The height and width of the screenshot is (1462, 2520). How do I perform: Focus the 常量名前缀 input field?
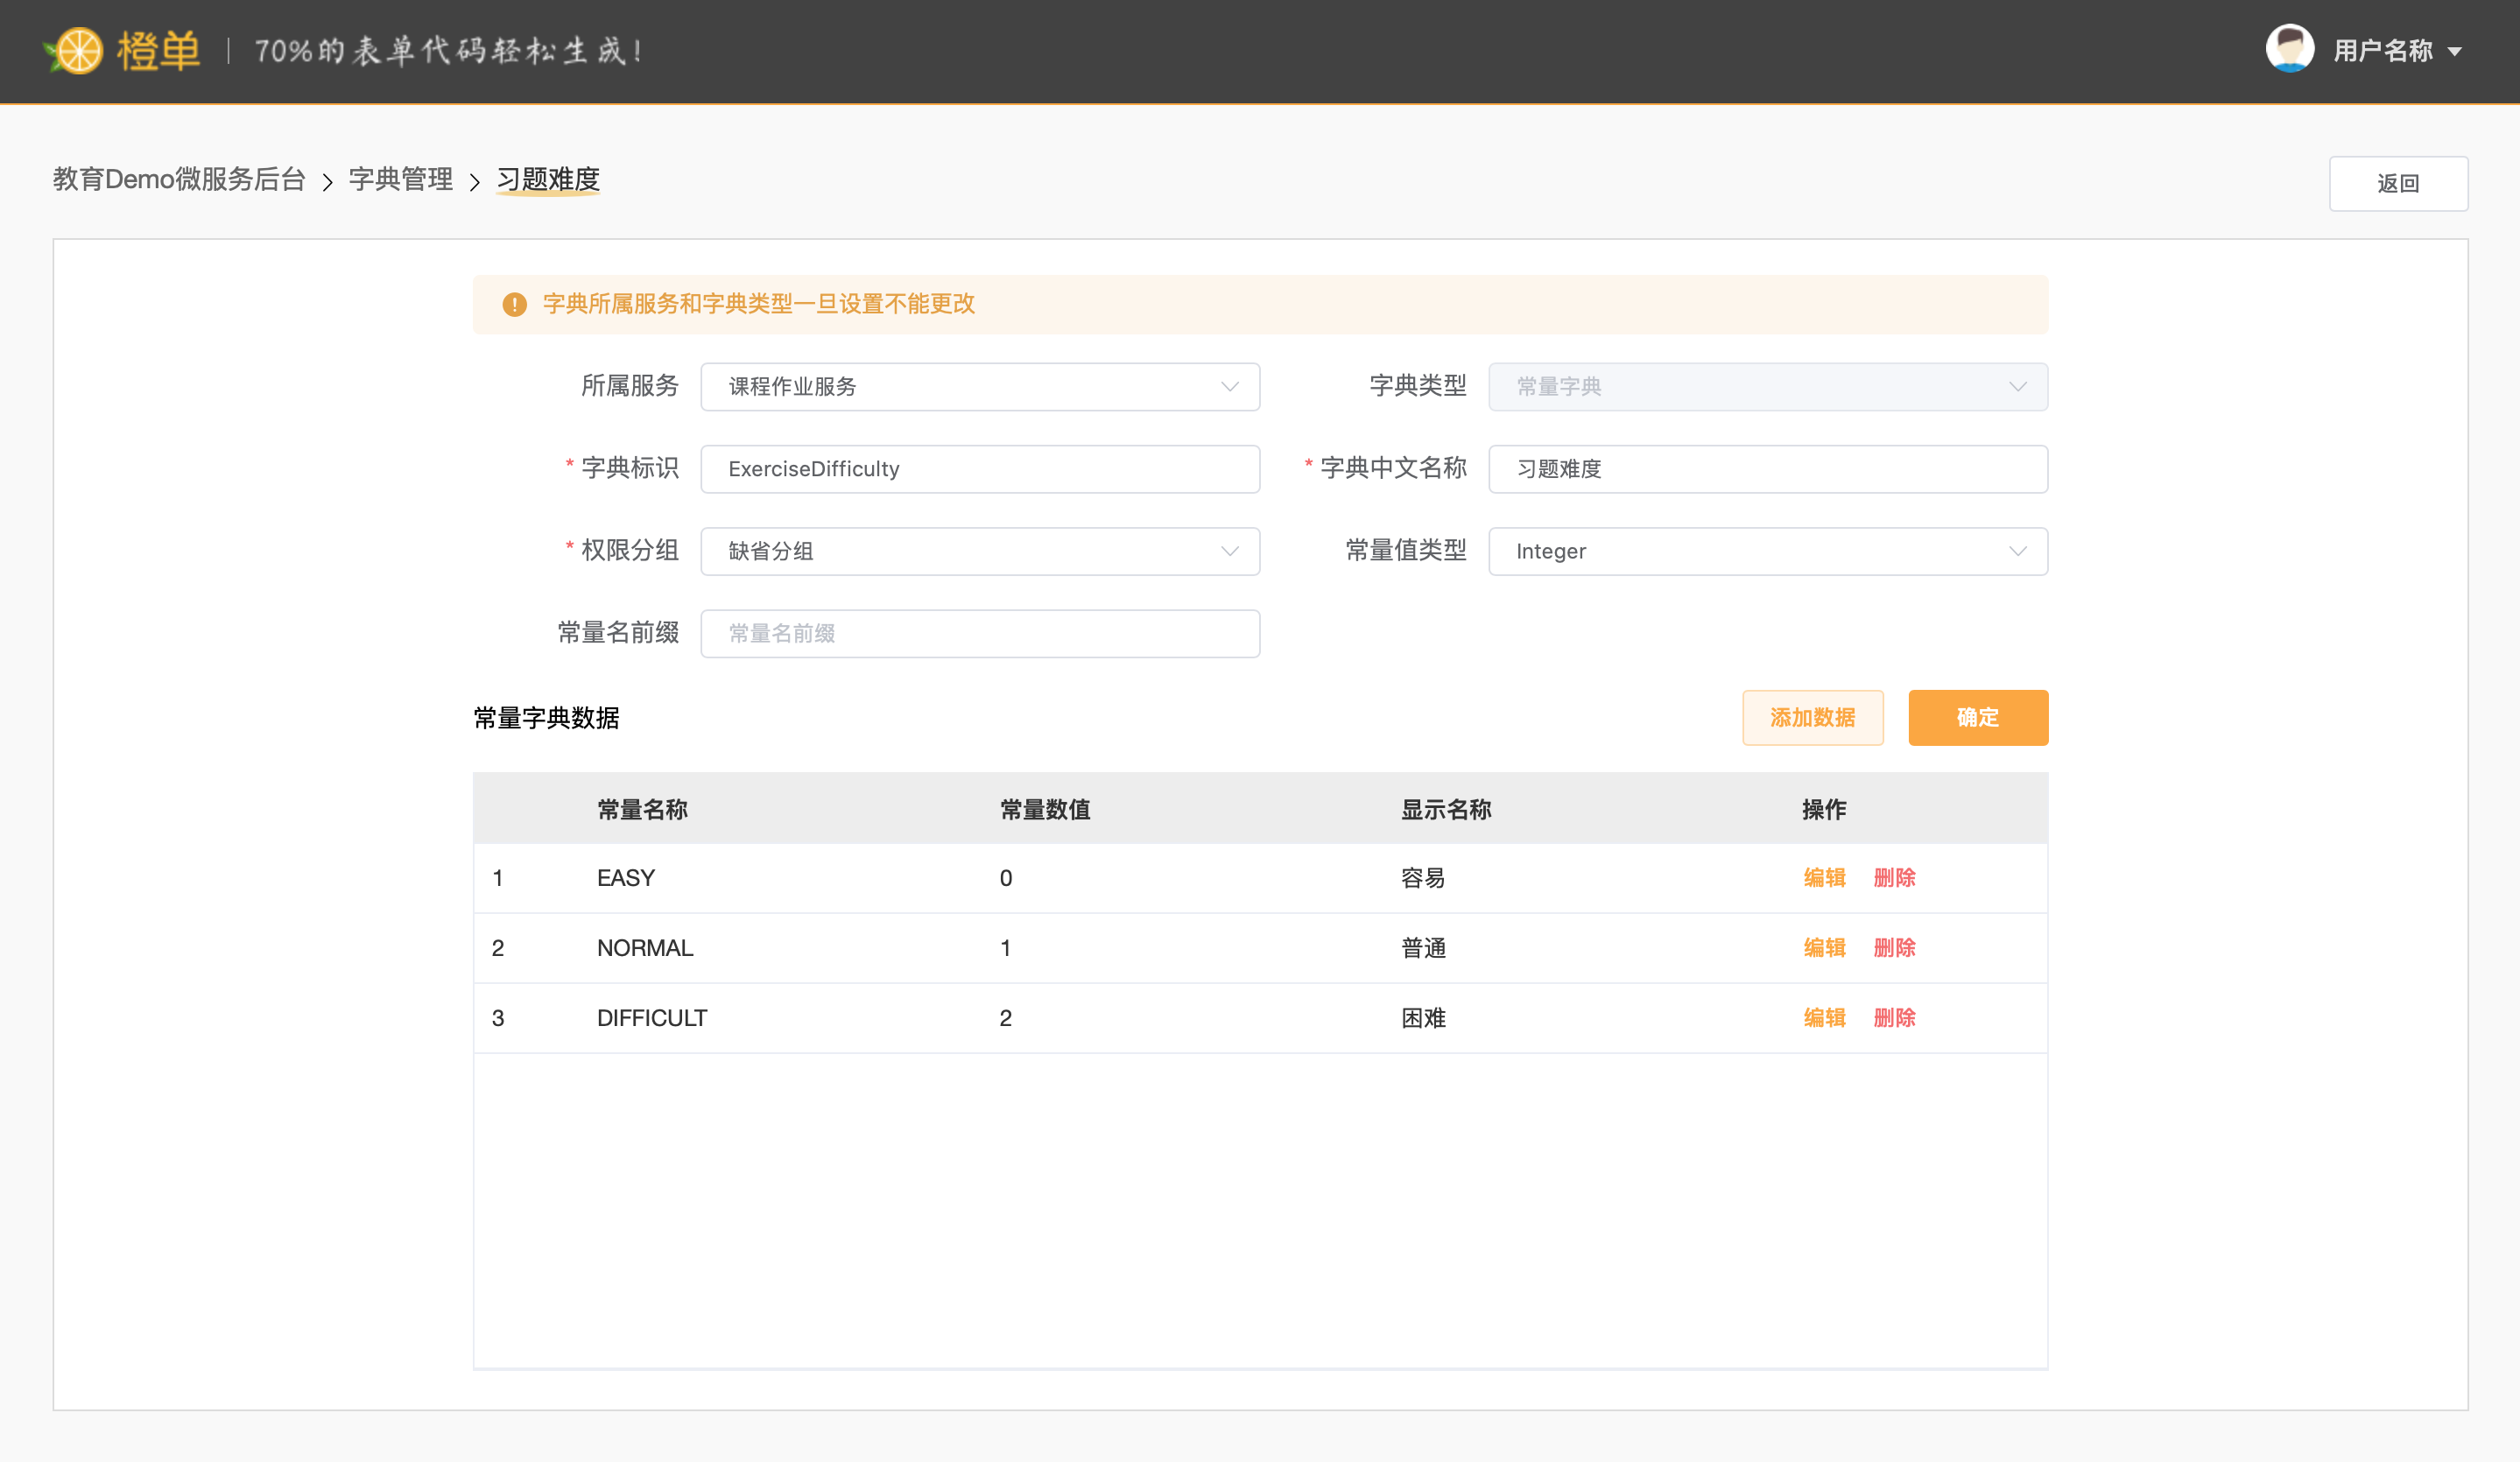click(979, 634)
